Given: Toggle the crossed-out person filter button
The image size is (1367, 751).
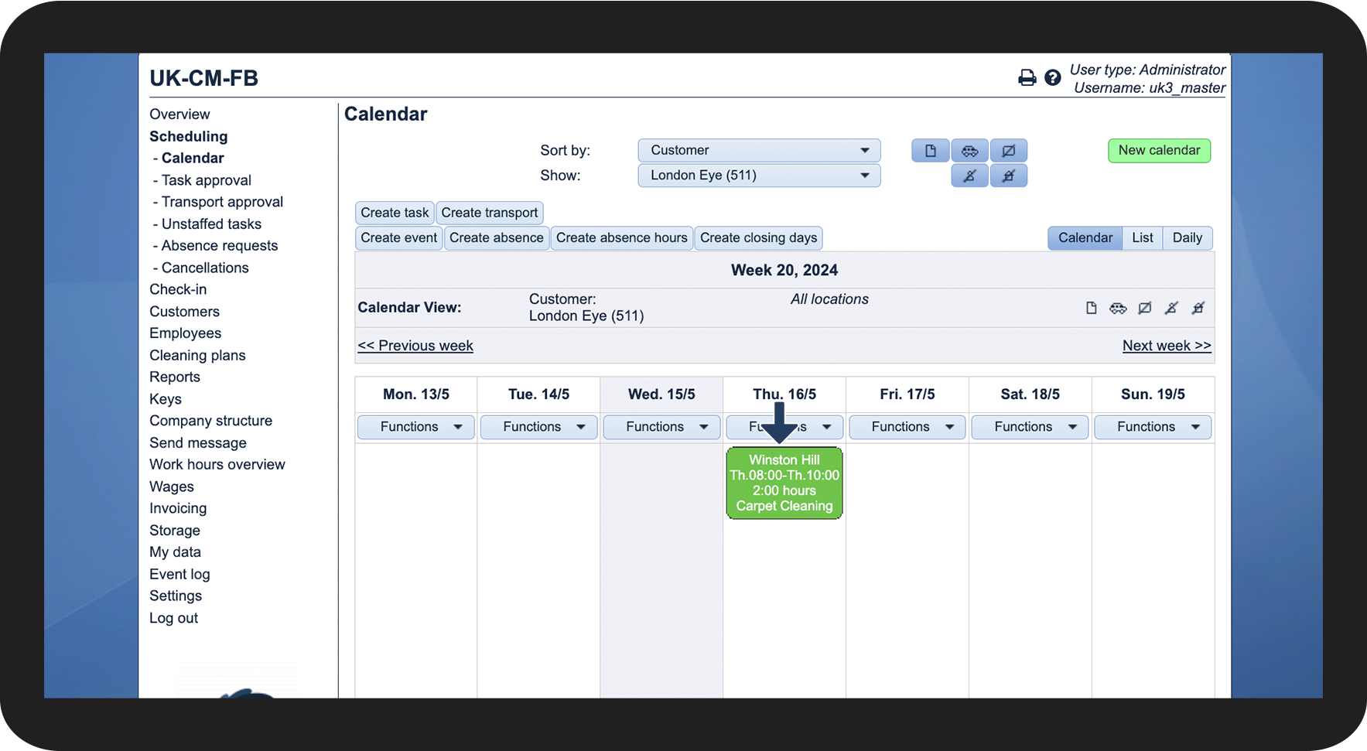Looking at the screenshot, I should tap(969, 176).
